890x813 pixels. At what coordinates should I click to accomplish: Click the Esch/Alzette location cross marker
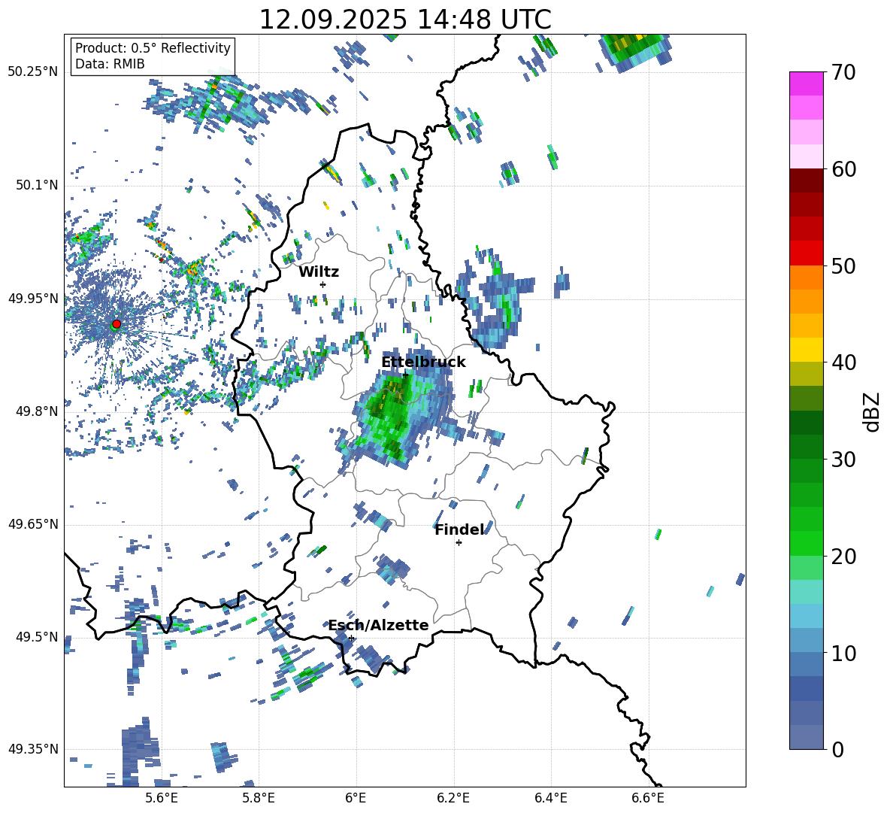(x=352, y=638)
